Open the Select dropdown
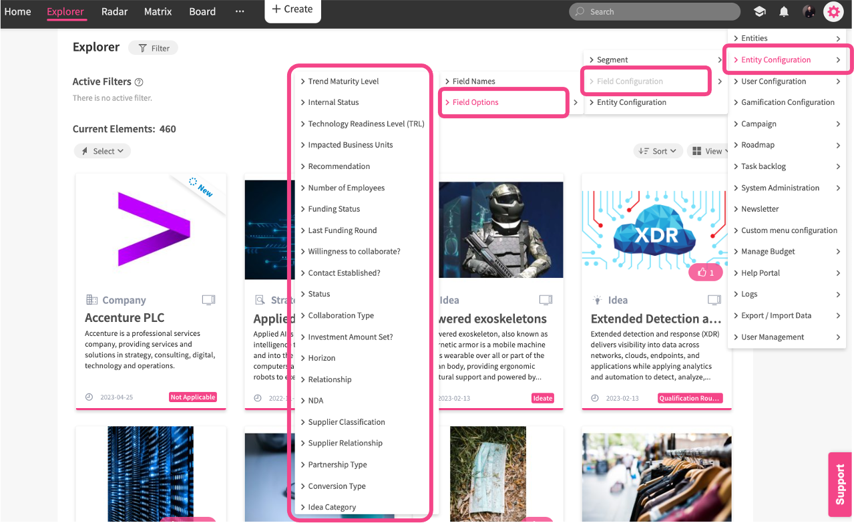Viewport: 854px width, 523px height. (x=102, y=151)
